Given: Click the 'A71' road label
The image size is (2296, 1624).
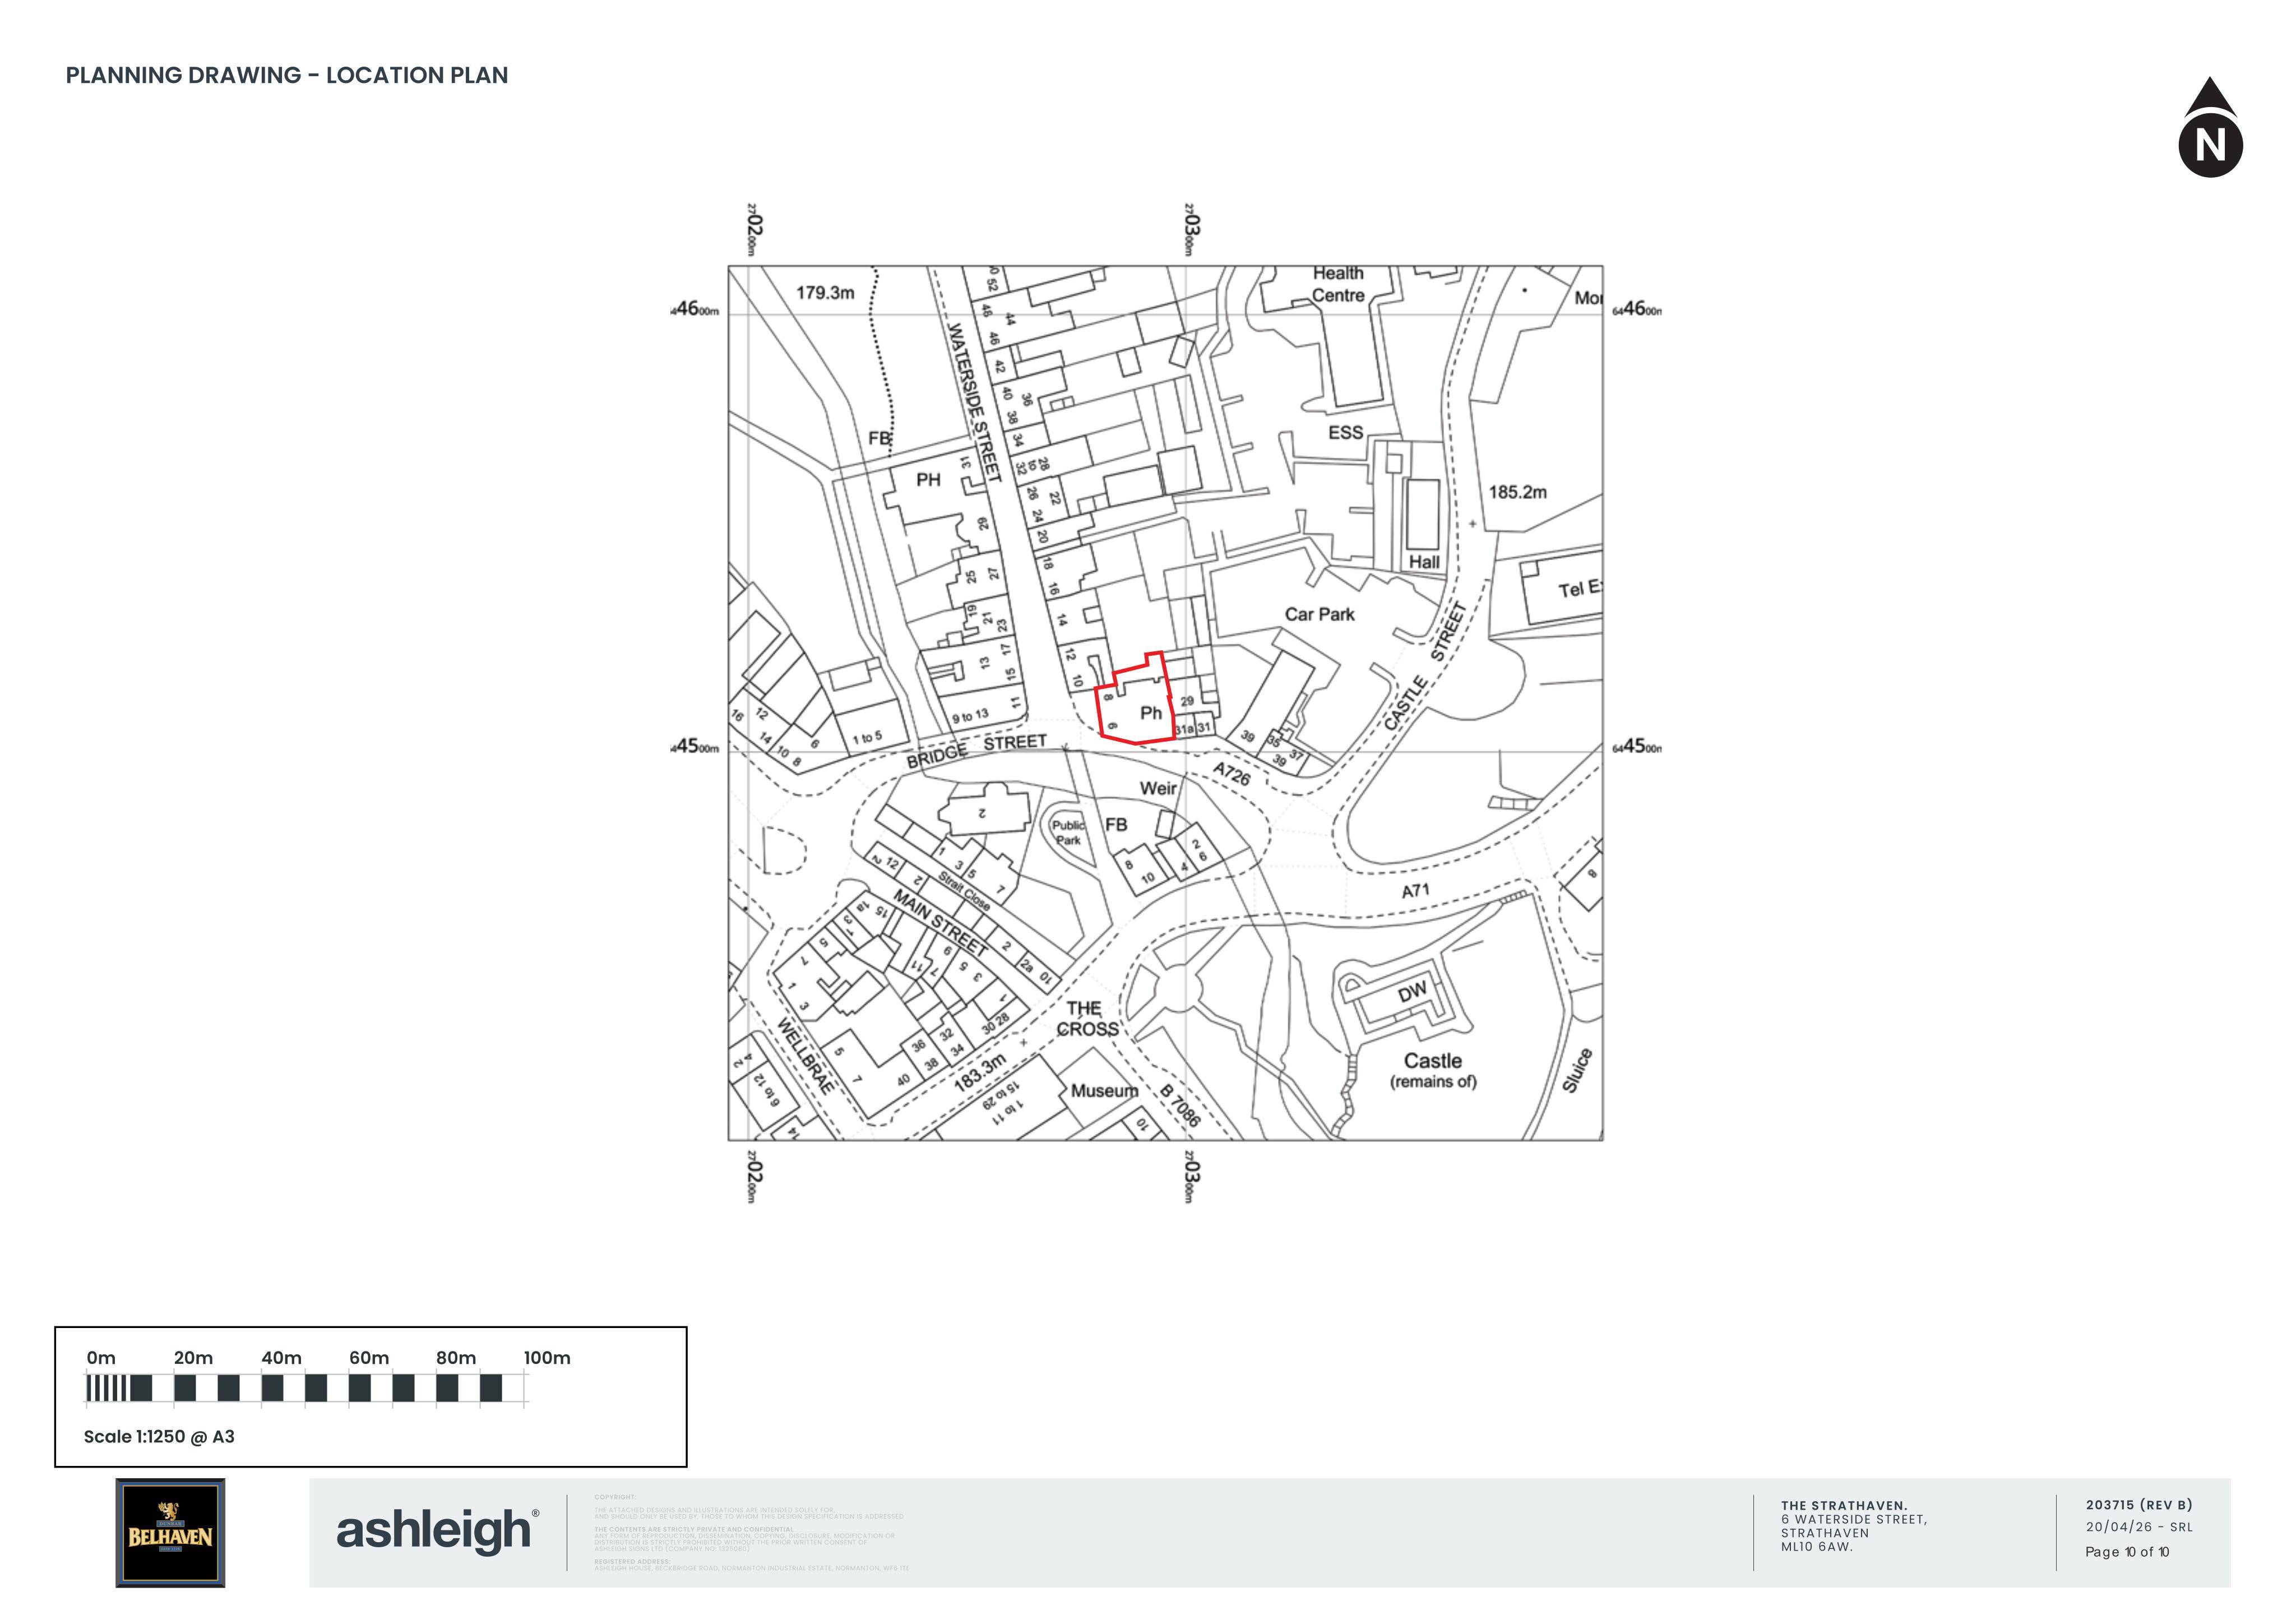Looking at the screenshot, I should coord(1415,890).
